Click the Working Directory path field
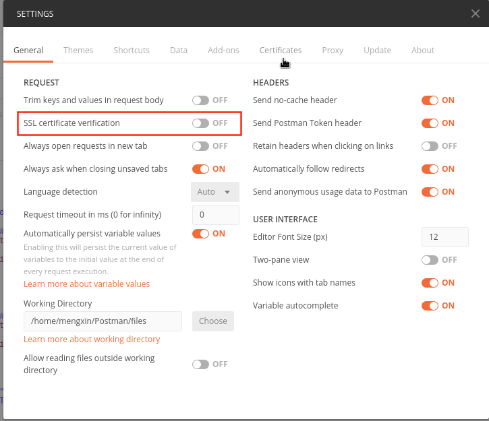This screenshot has width=489, height=421. [103, 321]
